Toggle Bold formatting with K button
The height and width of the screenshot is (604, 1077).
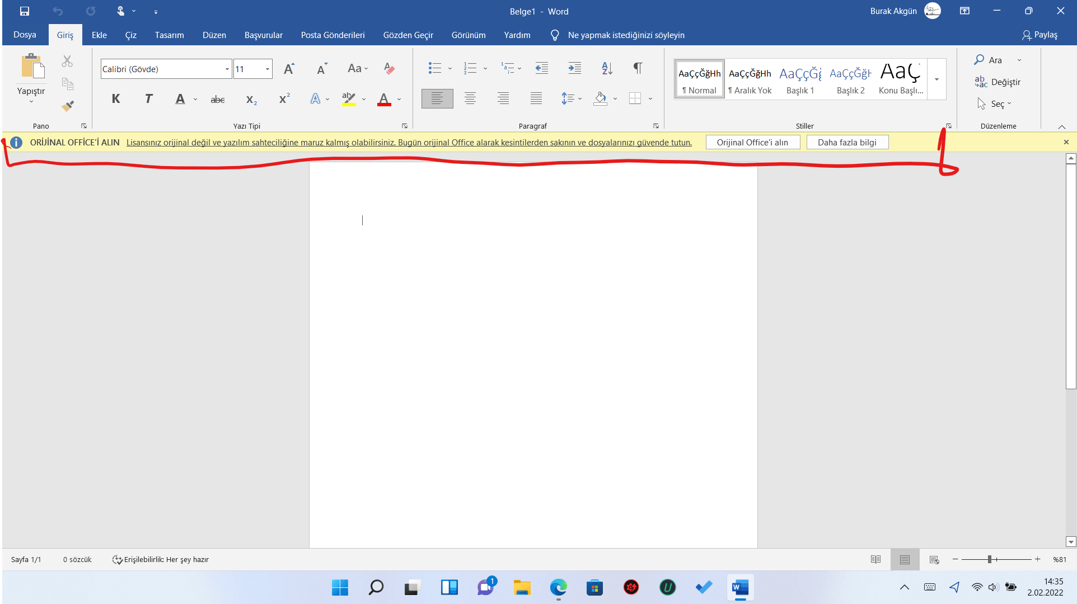pyautogui.click(x=116, y=99)
